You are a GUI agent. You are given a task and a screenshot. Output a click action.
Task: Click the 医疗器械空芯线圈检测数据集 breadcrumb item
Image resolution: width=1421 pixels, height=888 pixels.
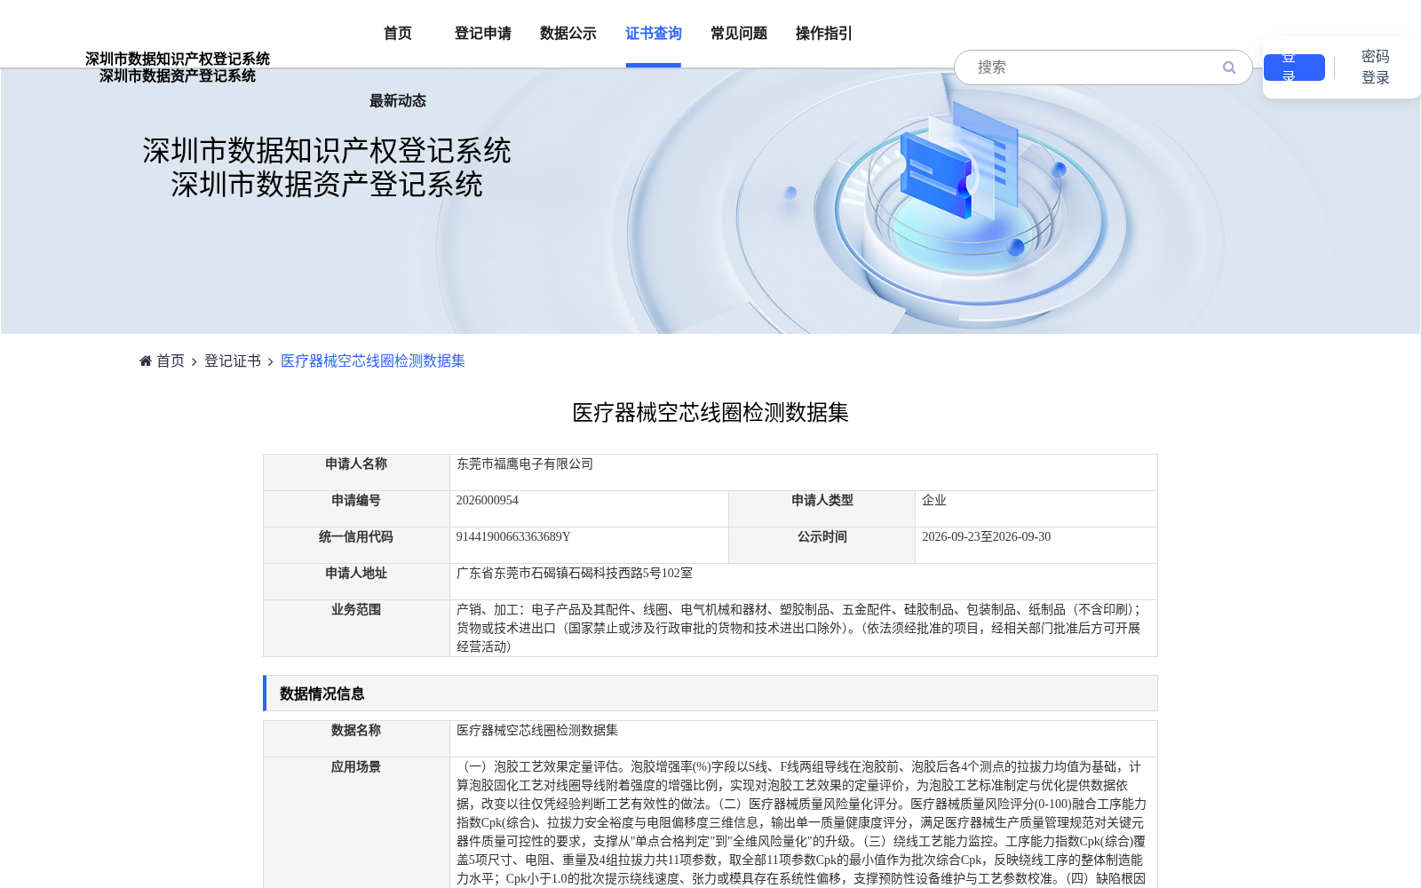point(373,361)
